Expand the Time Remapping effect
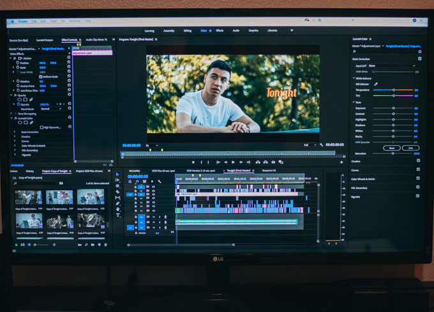This screenshot has height=312, width=434. (x=11, y=114)
